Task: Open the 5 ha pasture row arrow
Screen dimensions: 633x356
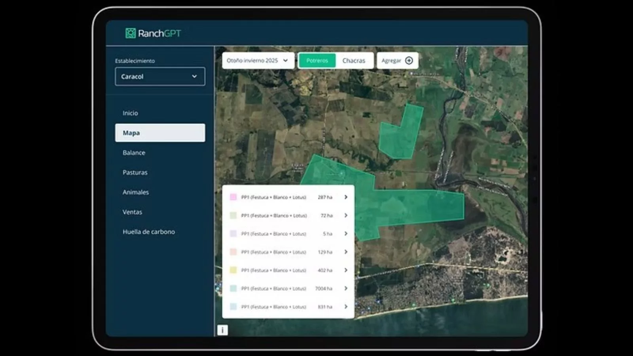Action: tap(346, 234)
